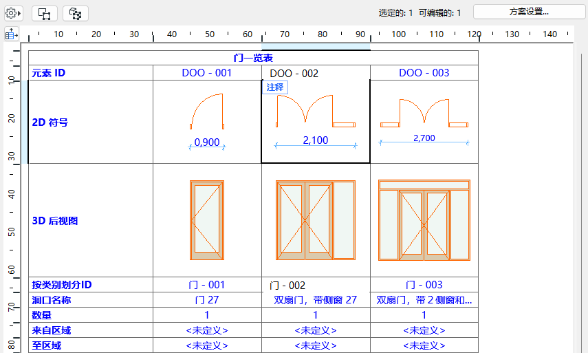The width and height of the screenshot is (588, 353).
Task: Click the 双扇门，带侧窗 27 cell
Action: click(x=316, y=300)
